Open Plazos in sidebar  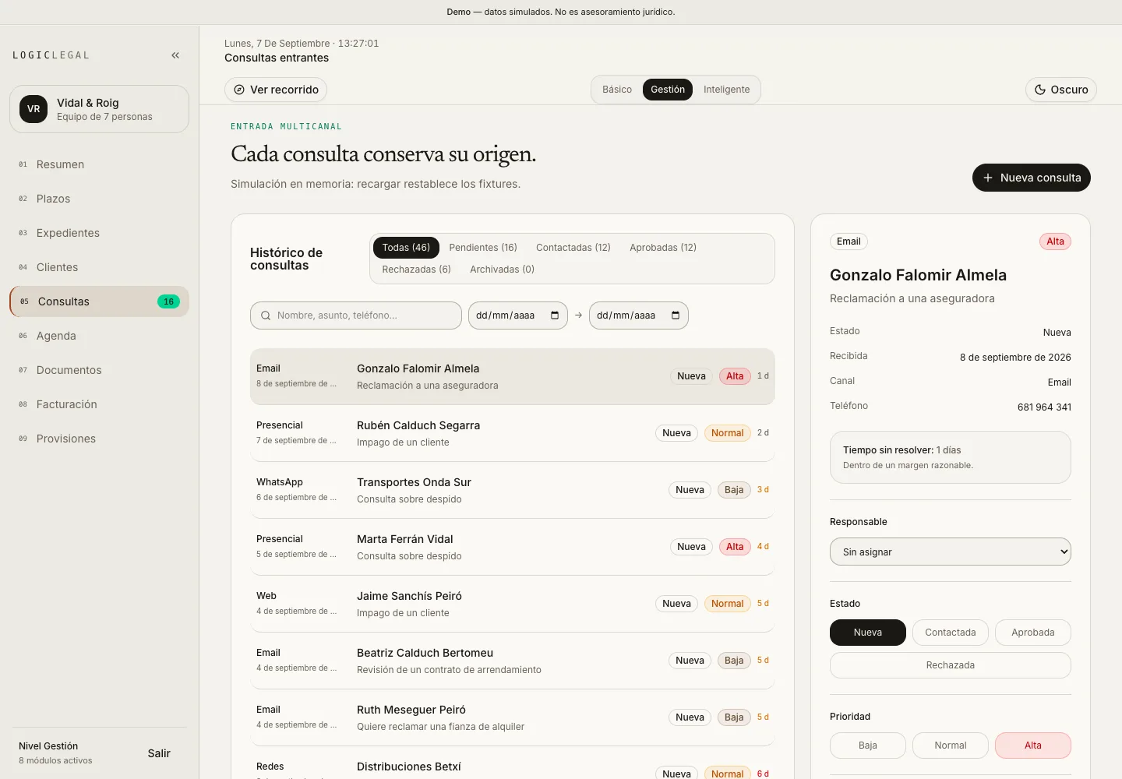click(x=99, y=199)
